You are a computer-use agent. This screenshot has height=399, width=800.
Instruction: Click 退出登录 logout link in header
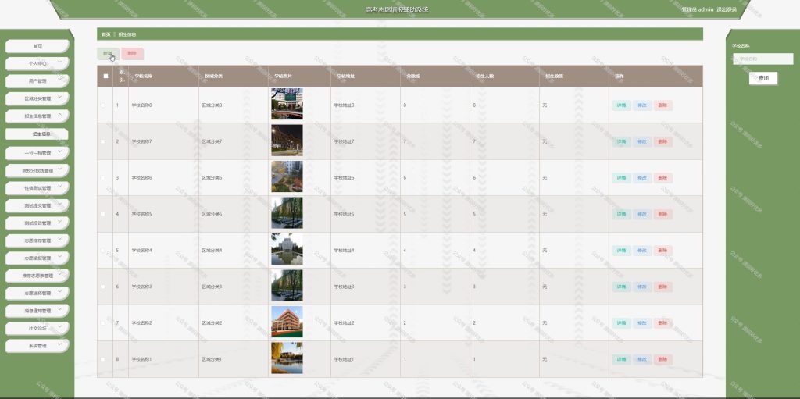[727, 9]
